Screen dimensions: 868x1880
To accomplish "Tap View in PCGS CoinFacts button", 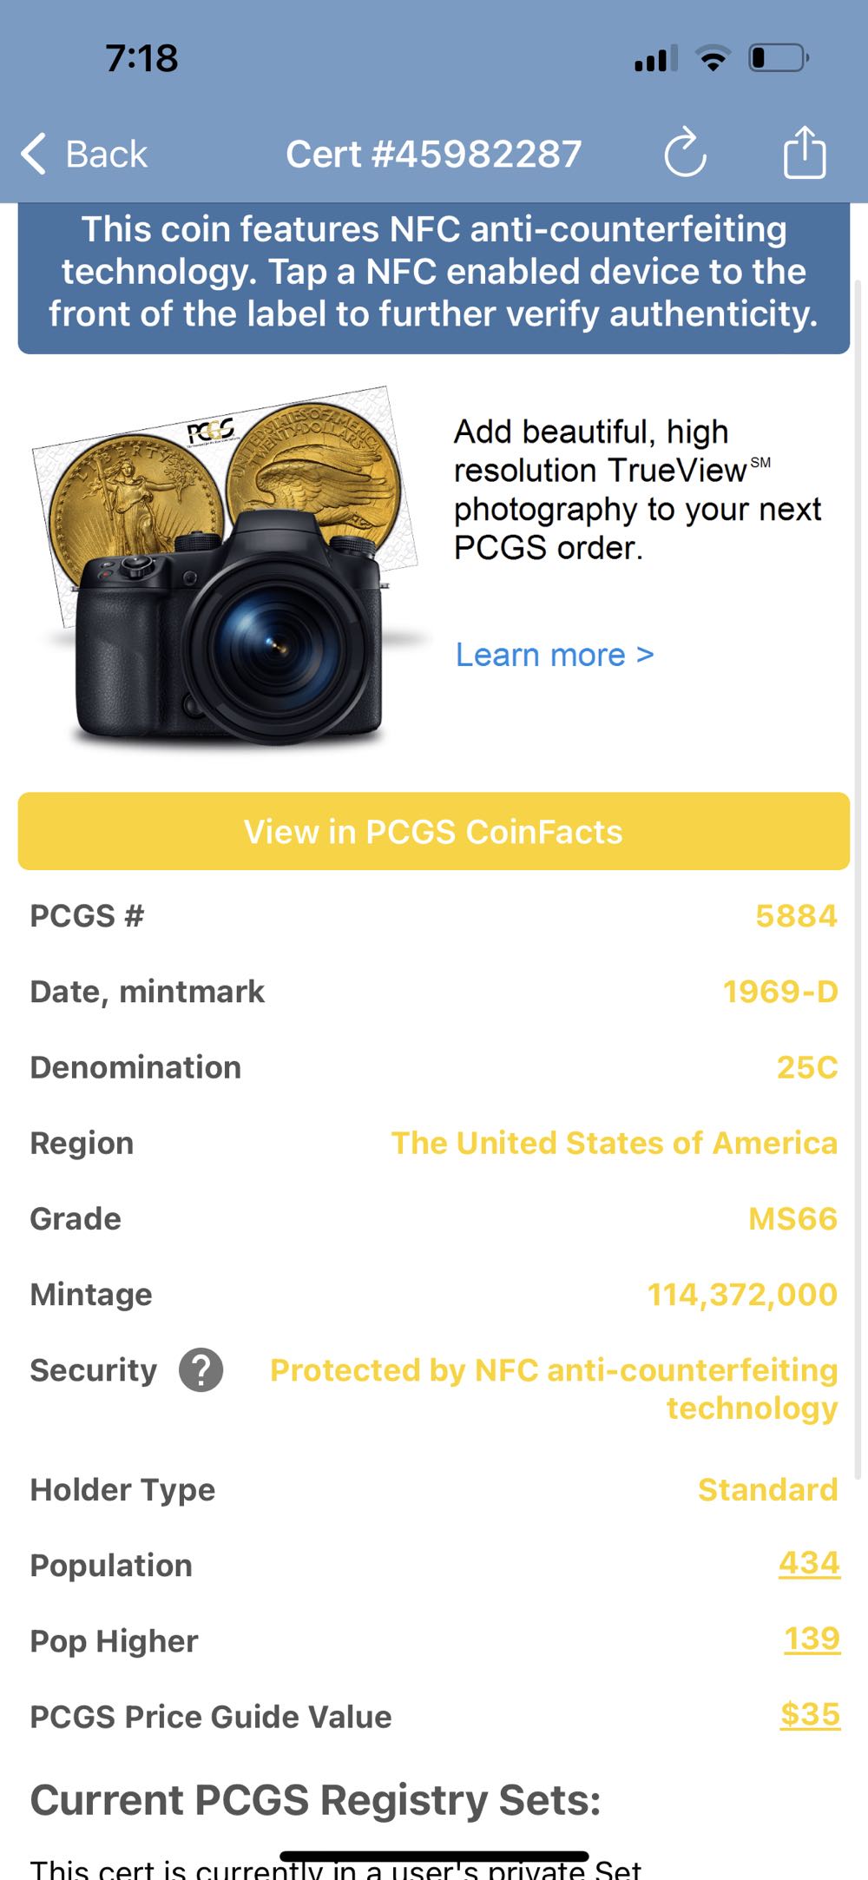I will tap(434, 831).
